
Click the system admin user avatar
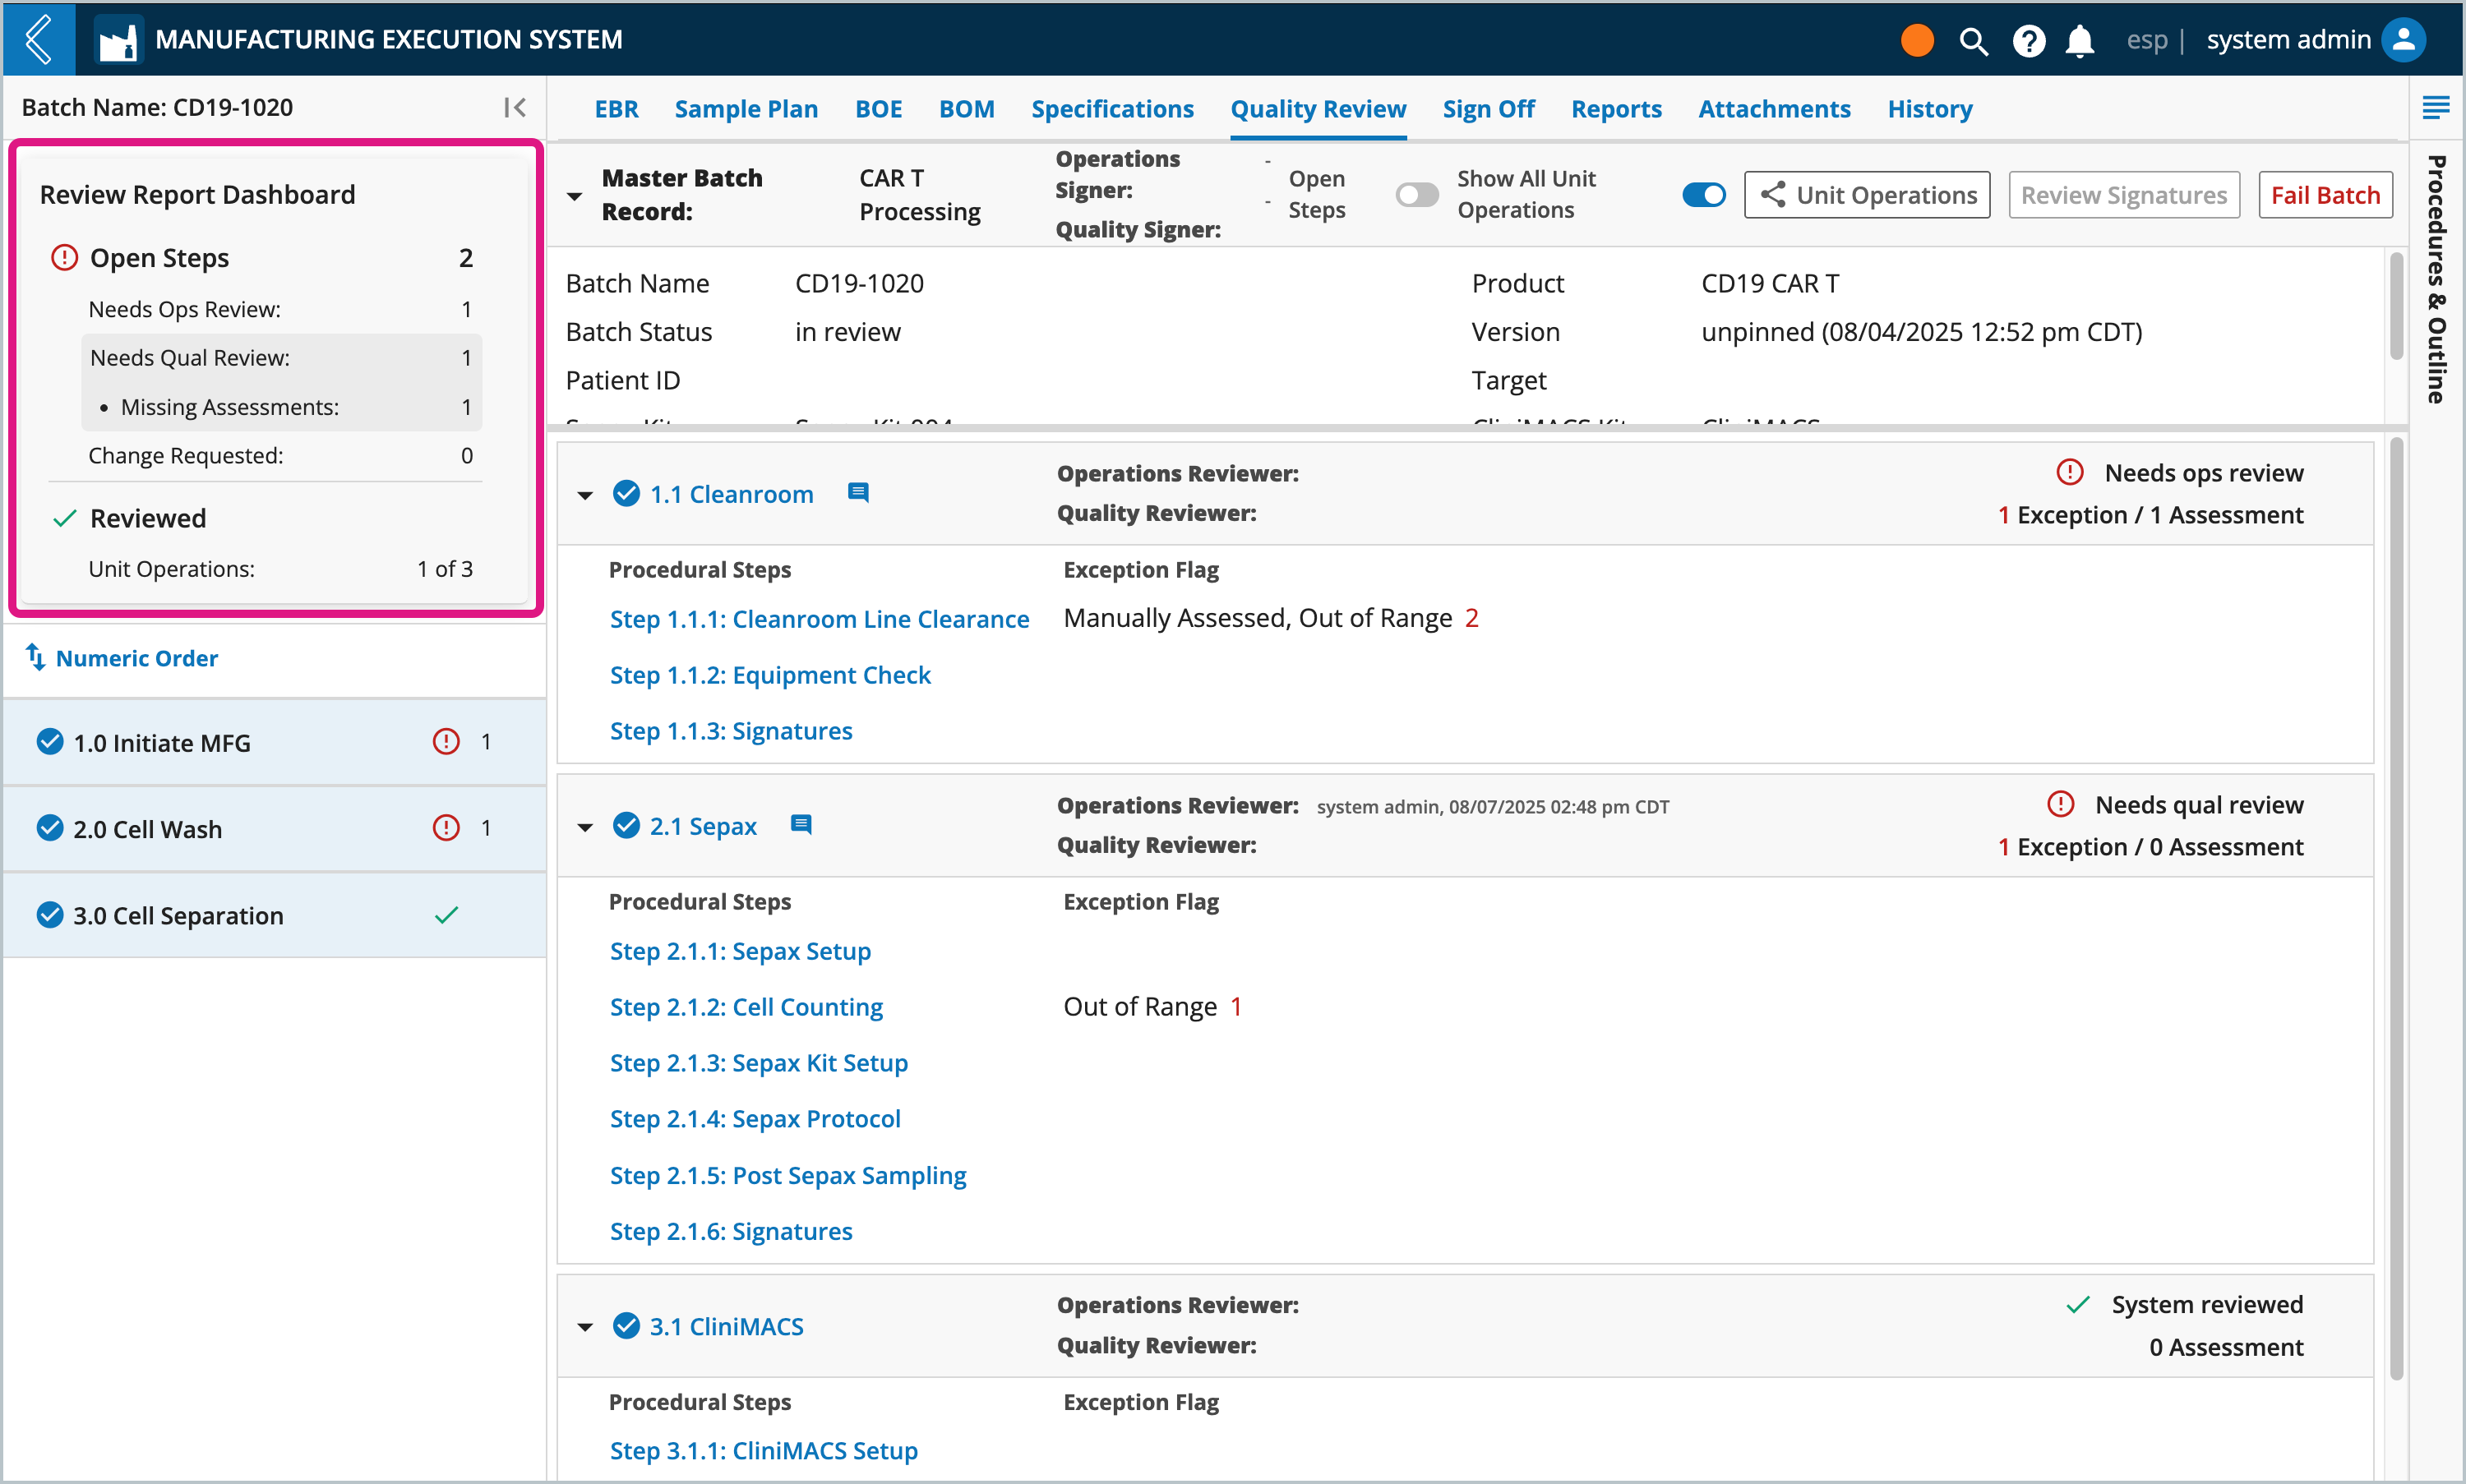[x=2404, y=40]
